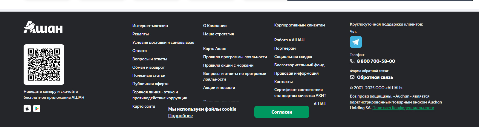479x127 pixels.
Task: Click the envelope icon beside Обратная связь
Action: tap(352, 77)
